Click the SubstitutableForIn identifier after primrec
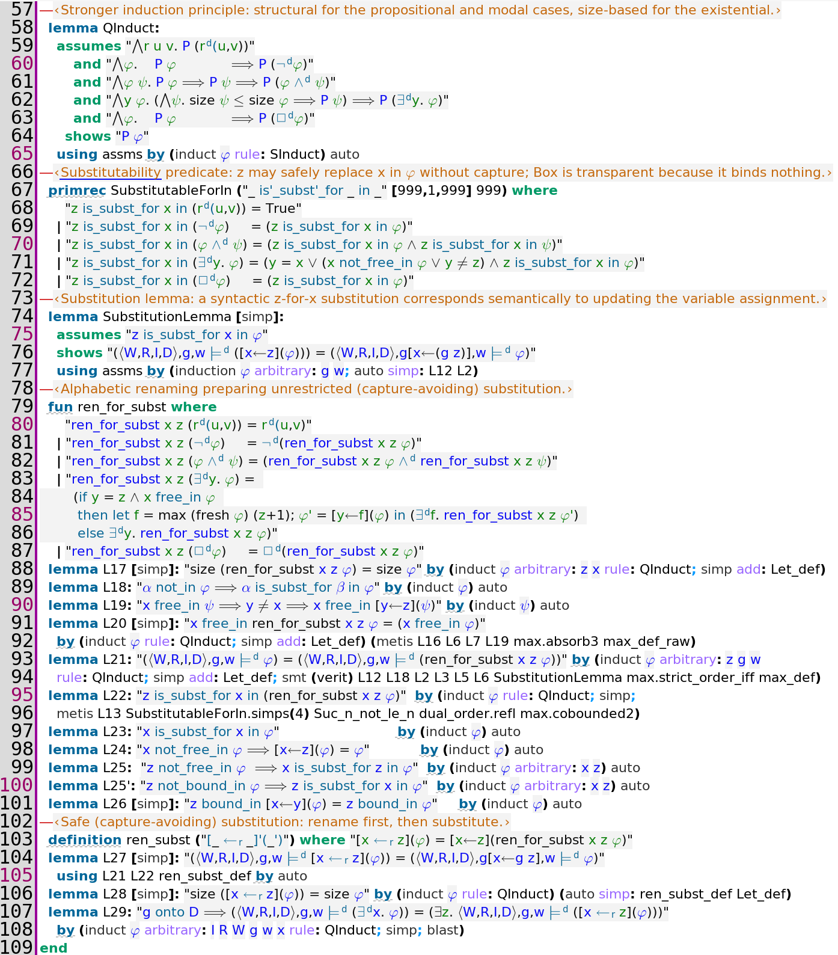The image size is (838, 955). tap(171, 191)
